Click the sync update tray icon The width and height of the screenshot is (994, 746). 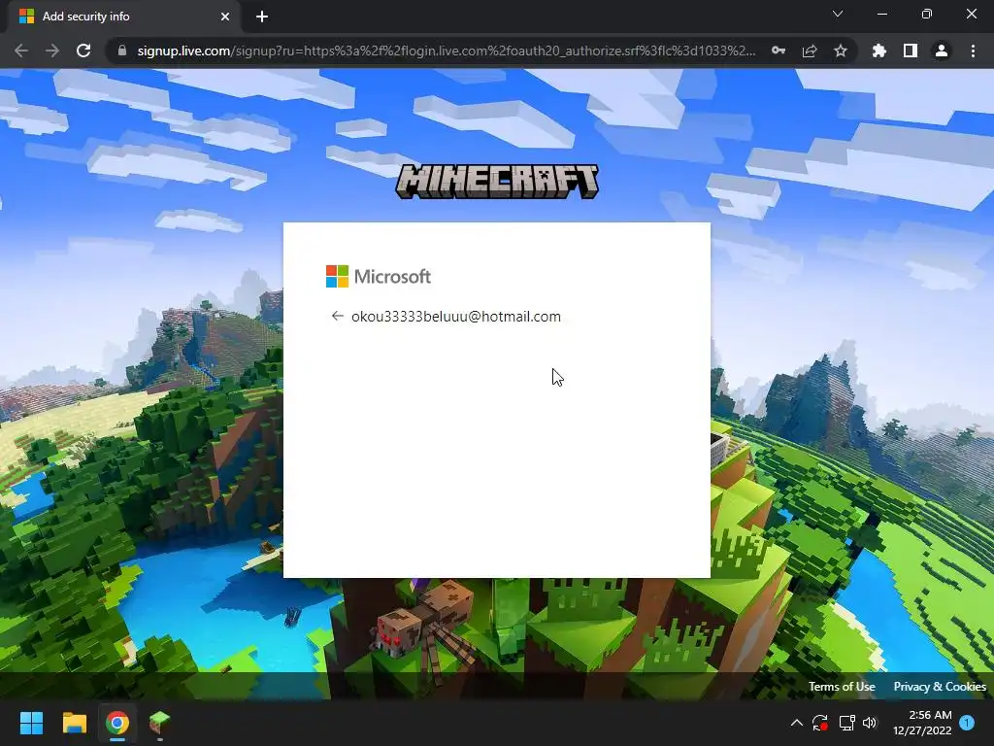point(819,723)
